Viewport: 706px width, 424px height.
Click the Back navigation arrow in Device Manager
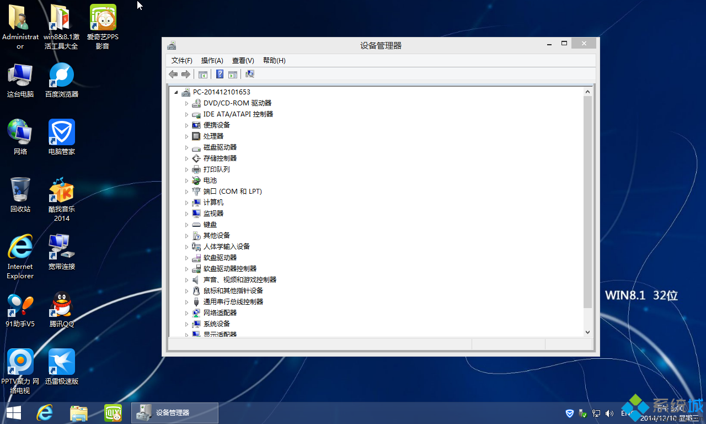click(173, 74)
